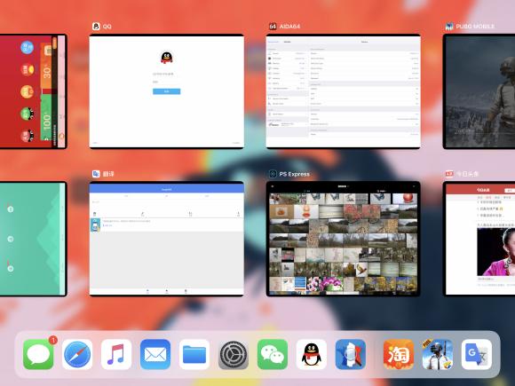Switch to the Translate app card
The width and height of the screenshot is (515, 386).
167,239
